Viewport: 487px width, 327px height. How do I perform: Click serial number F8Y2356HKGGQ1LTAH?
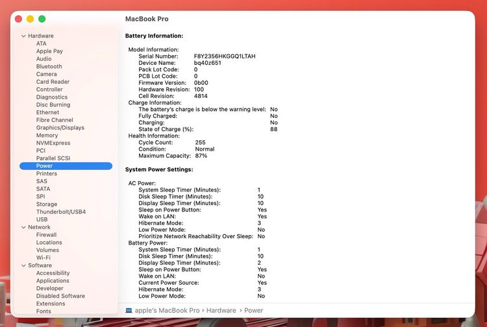225,56
